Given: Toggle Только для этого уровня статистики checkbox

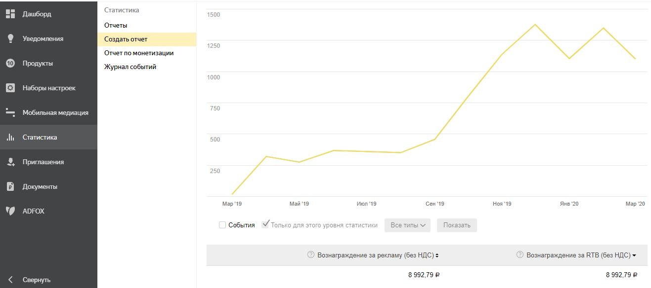Looking at the screenshot, I should (x=265, y=224).
